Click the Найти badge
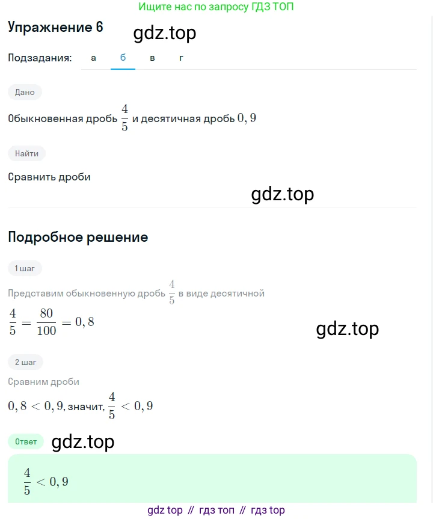 [x=26, y=153]
